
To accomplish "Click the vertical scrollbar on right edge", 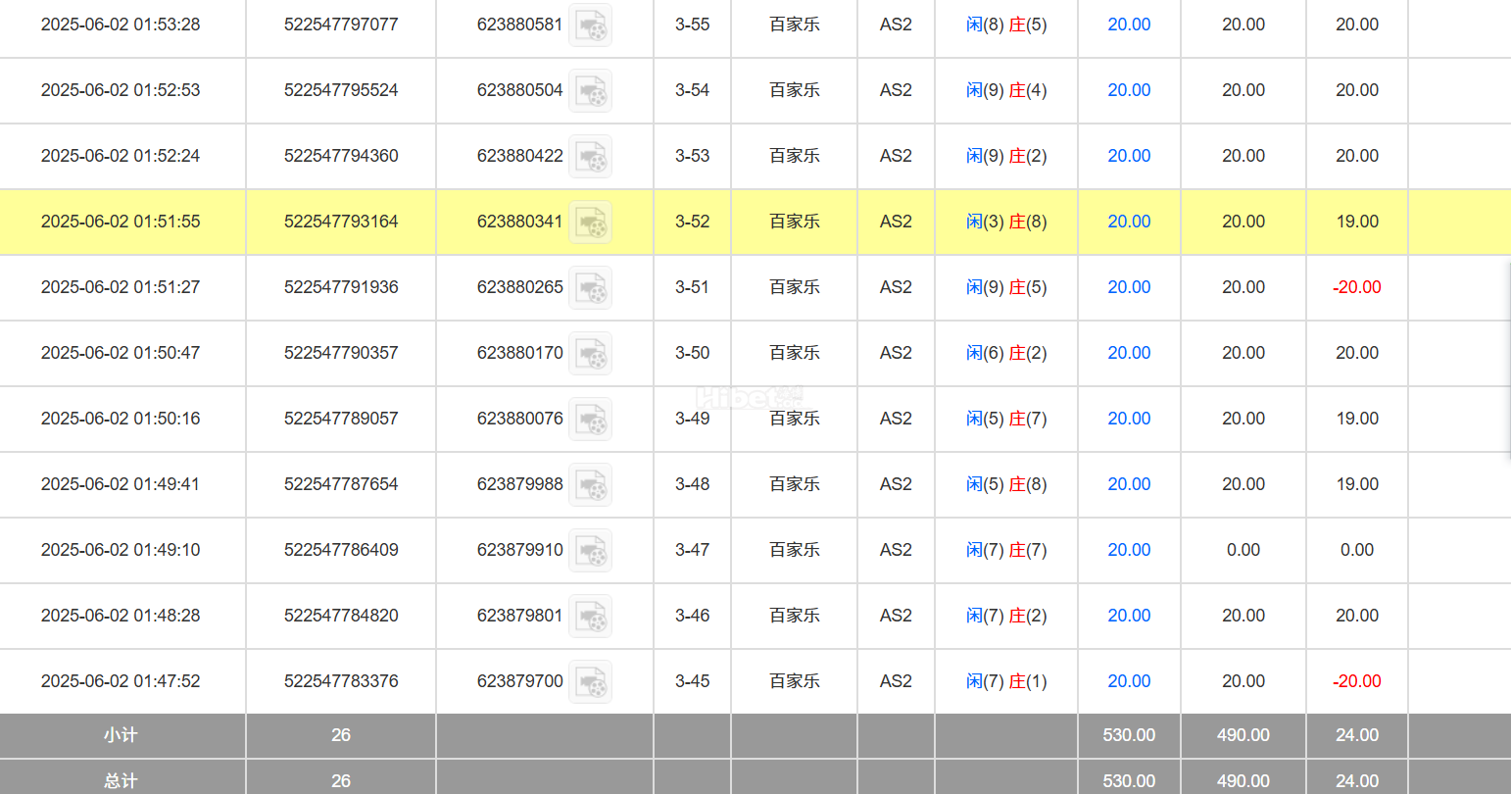I will click(1507, 358).
